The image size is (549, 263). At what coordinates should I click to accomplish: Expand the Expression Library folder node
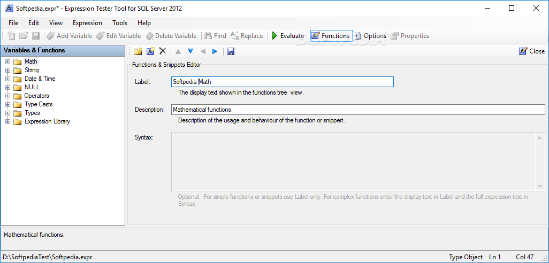[x=7, y=122]
